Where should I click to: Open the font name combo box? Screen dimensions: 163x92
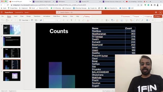49,20
